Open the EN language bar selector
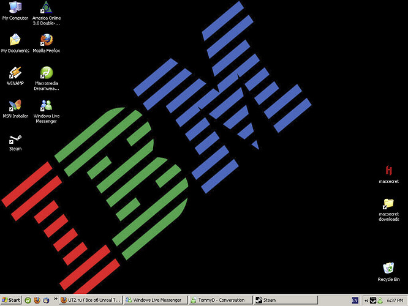Screen dimensions: 408x306 click(355, 300)
